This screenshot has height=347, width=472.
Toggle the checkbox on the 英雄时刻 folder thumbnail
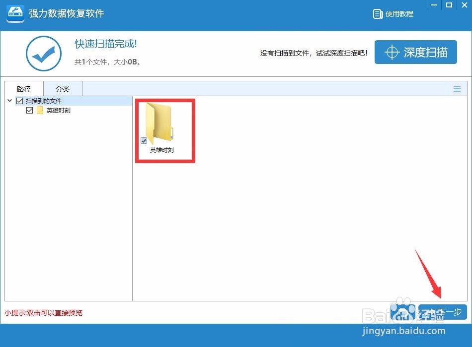pyautogui.click(x=144, y=141)
